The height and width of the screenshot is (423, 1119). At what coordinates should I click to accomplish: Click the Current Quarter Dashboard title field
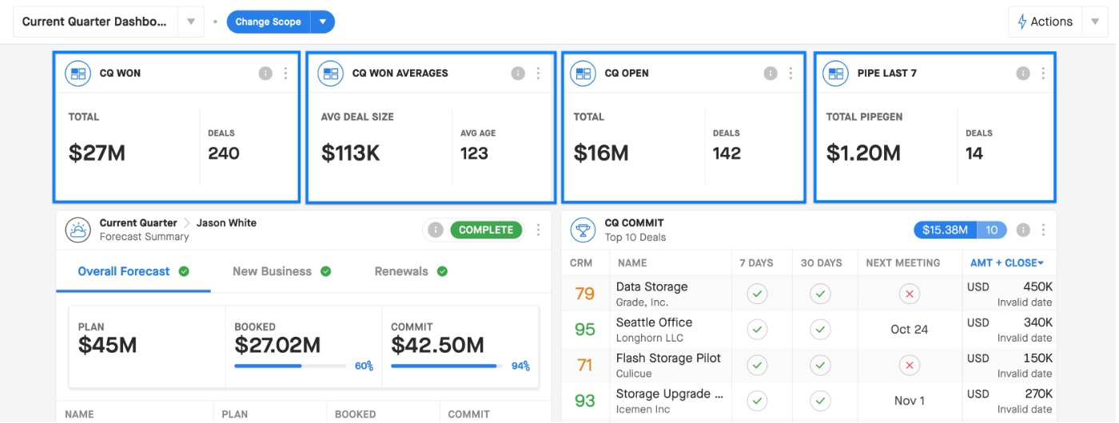point(96,22)
